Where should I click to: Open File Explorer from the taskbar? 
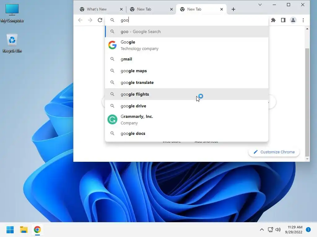pyautogui.click(x=24, y=230)
